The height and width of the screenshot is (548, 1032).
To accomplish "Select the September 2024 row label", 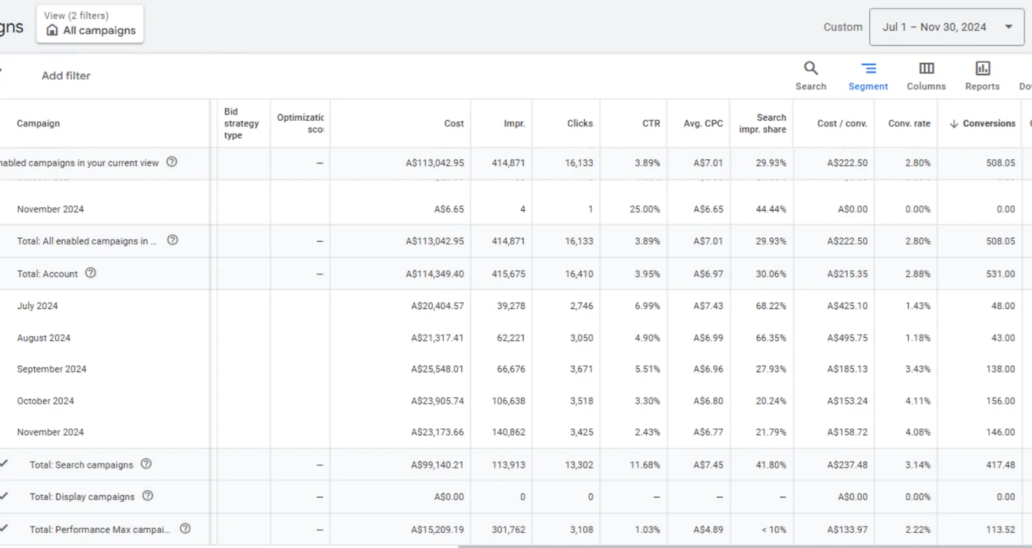I will coord(52,369).
